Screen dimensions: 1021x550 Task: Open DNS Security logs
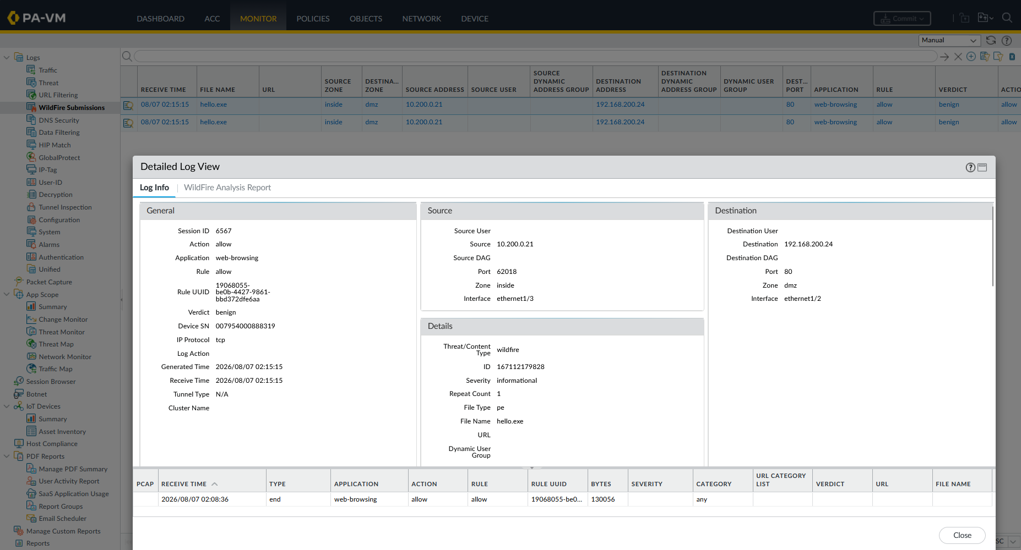tap(59, 120)
